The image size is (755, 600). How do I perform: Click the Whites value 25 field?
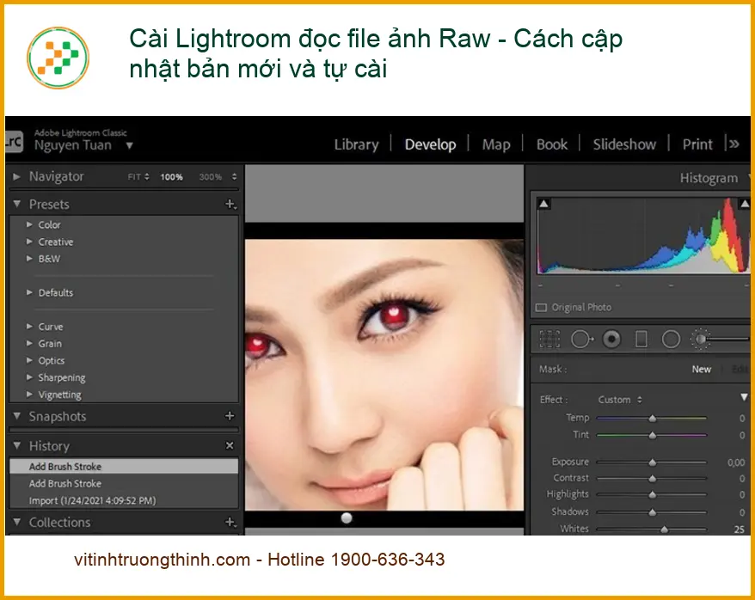click(x=740, y=530)
